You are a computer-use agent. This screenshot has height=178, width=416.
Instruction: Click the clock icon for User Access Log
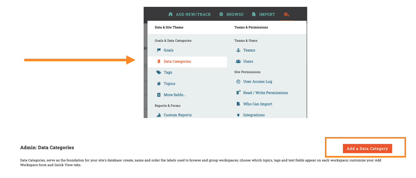[x=238, y=82]
